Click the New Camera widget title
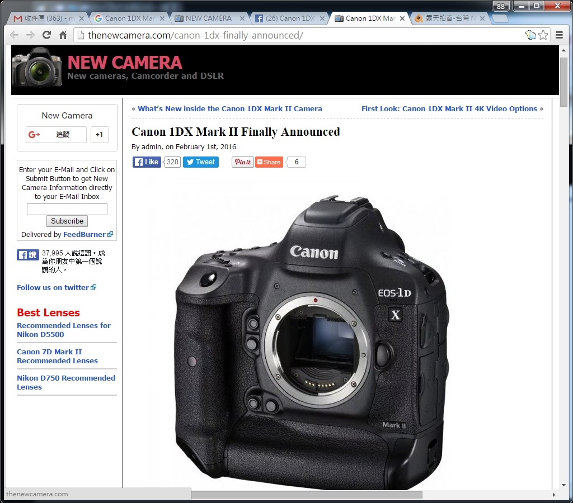The height and width of the screenshot is (503, 573). tap(67, 115)
